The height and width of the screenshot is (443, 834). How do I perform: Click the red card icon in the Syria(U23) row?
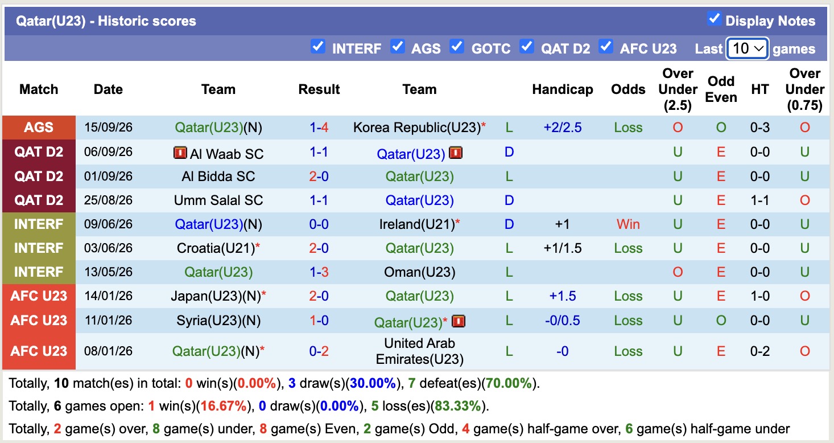(x=459, y=321)
